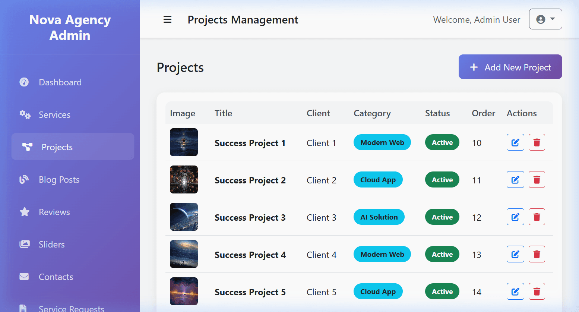The height and width of the screenshot is (312, 579).
Task: Click the Projects diagram icon
Action: (27, 147)
